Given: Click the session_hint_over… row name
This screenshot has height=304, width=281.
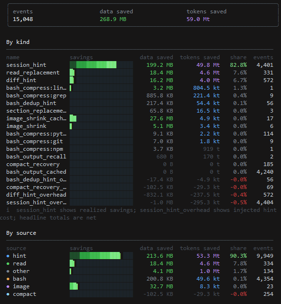Looking at the screenshot, I should [x=36, y=203].
